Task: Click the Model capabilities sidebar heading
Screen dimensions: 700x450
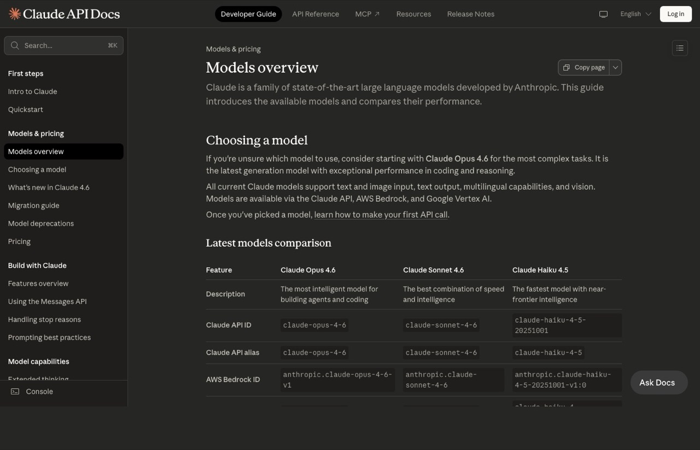Action: [x=39, y=361]
